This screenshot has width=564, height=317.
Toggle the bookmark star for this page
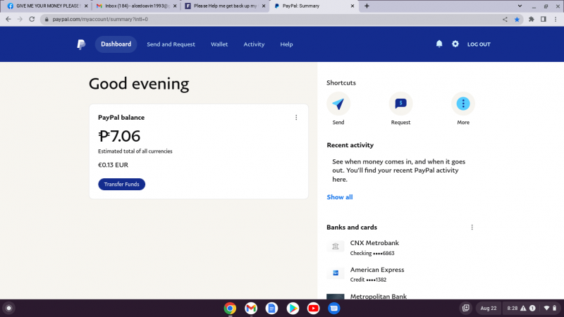pos(517,20)
